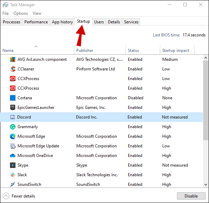The height and width of the screenshot is (203, 209).
Task: Click the Discord app icon
Action: coord(12,117)
